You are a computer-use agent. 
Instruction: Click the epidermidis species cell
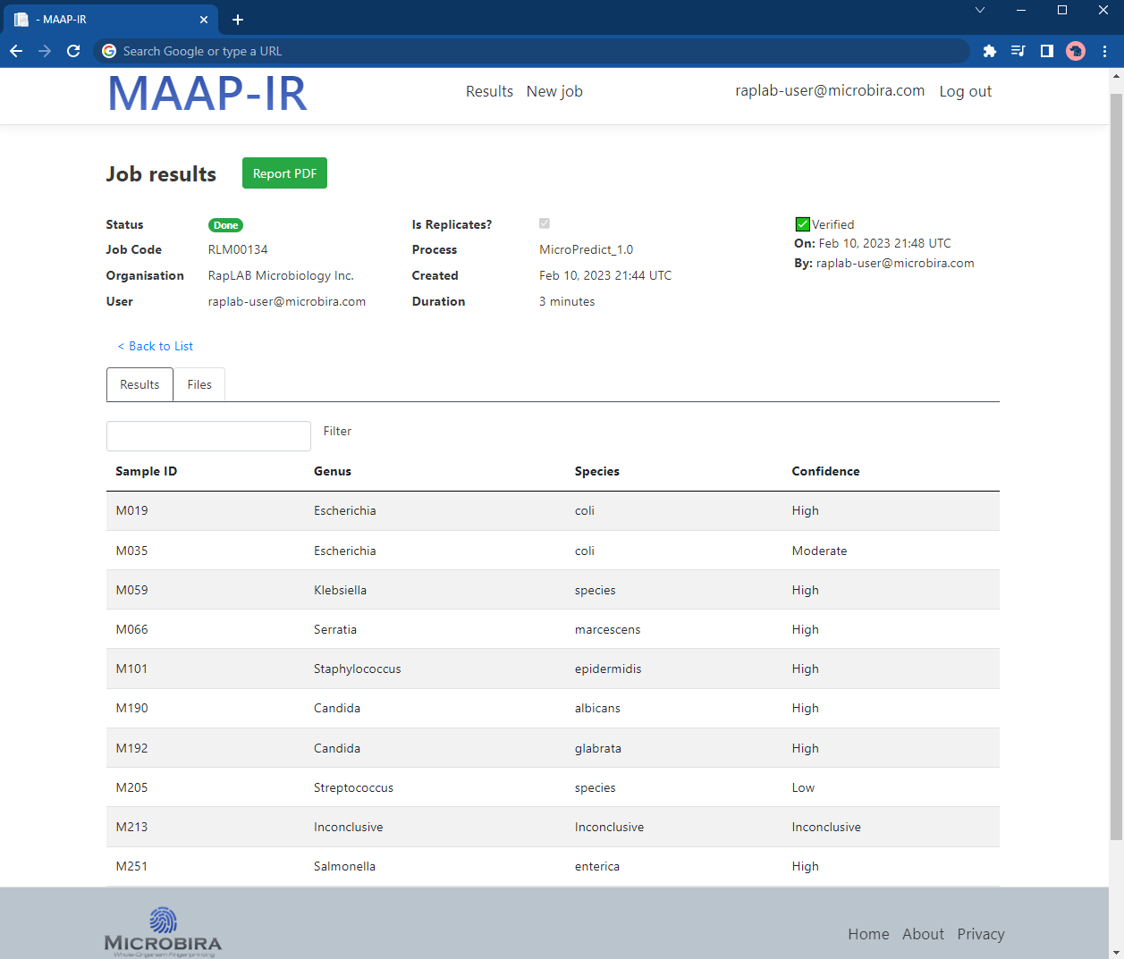(x=608, y=669)
